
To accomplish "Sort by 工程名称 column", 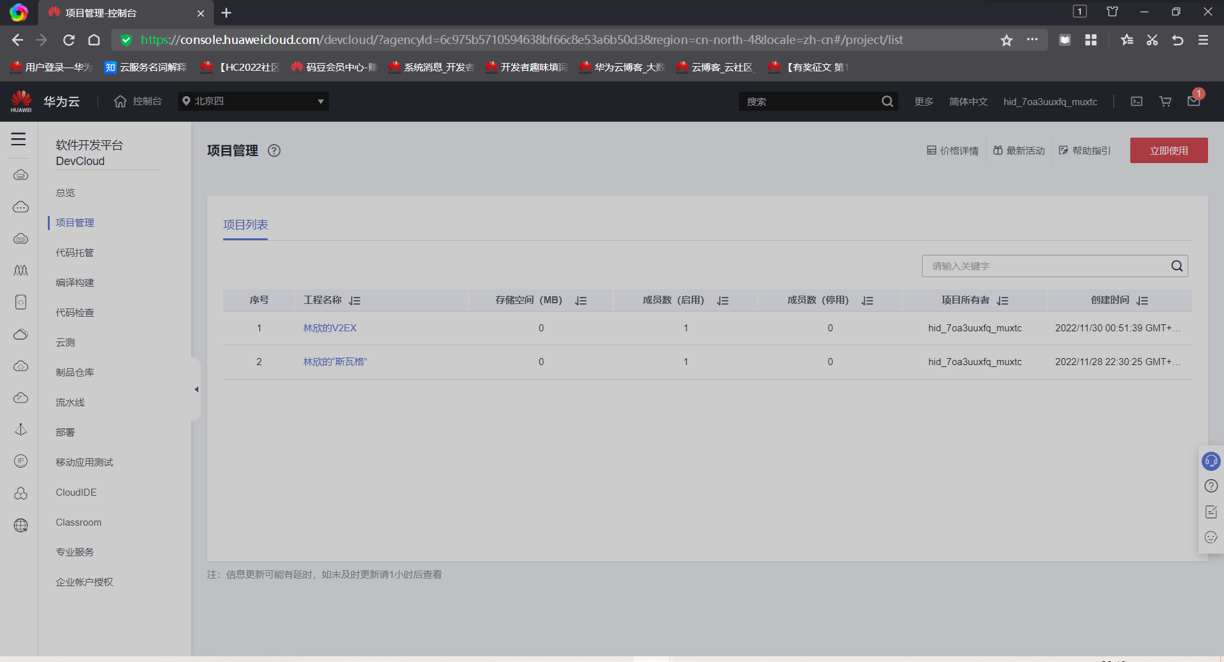I will pos(355,300).
